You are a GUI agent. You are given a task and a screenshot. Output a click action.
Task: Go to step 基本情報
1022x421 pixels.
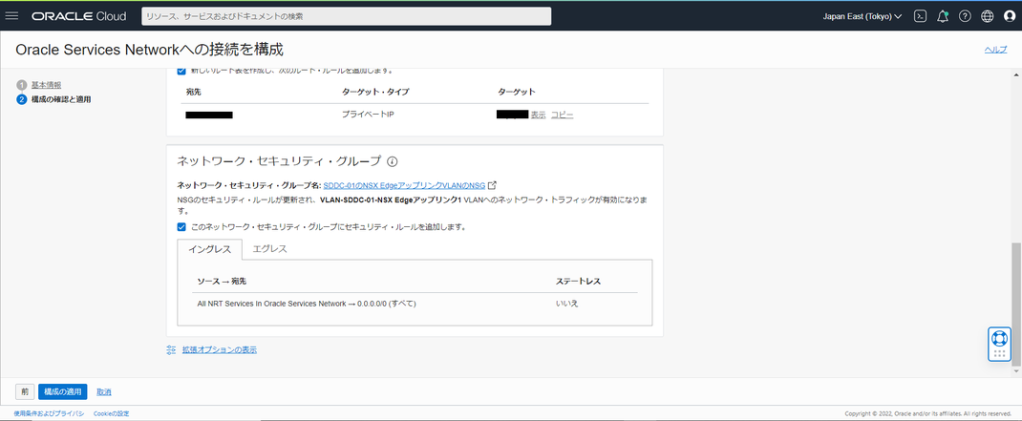click(x=46, y=85)
